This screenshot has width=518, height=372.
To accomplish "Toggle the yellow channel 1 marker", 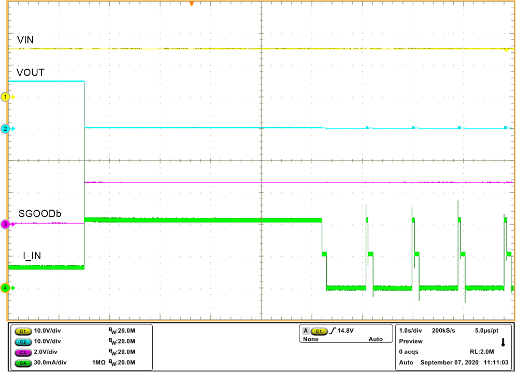I will 5,96.
